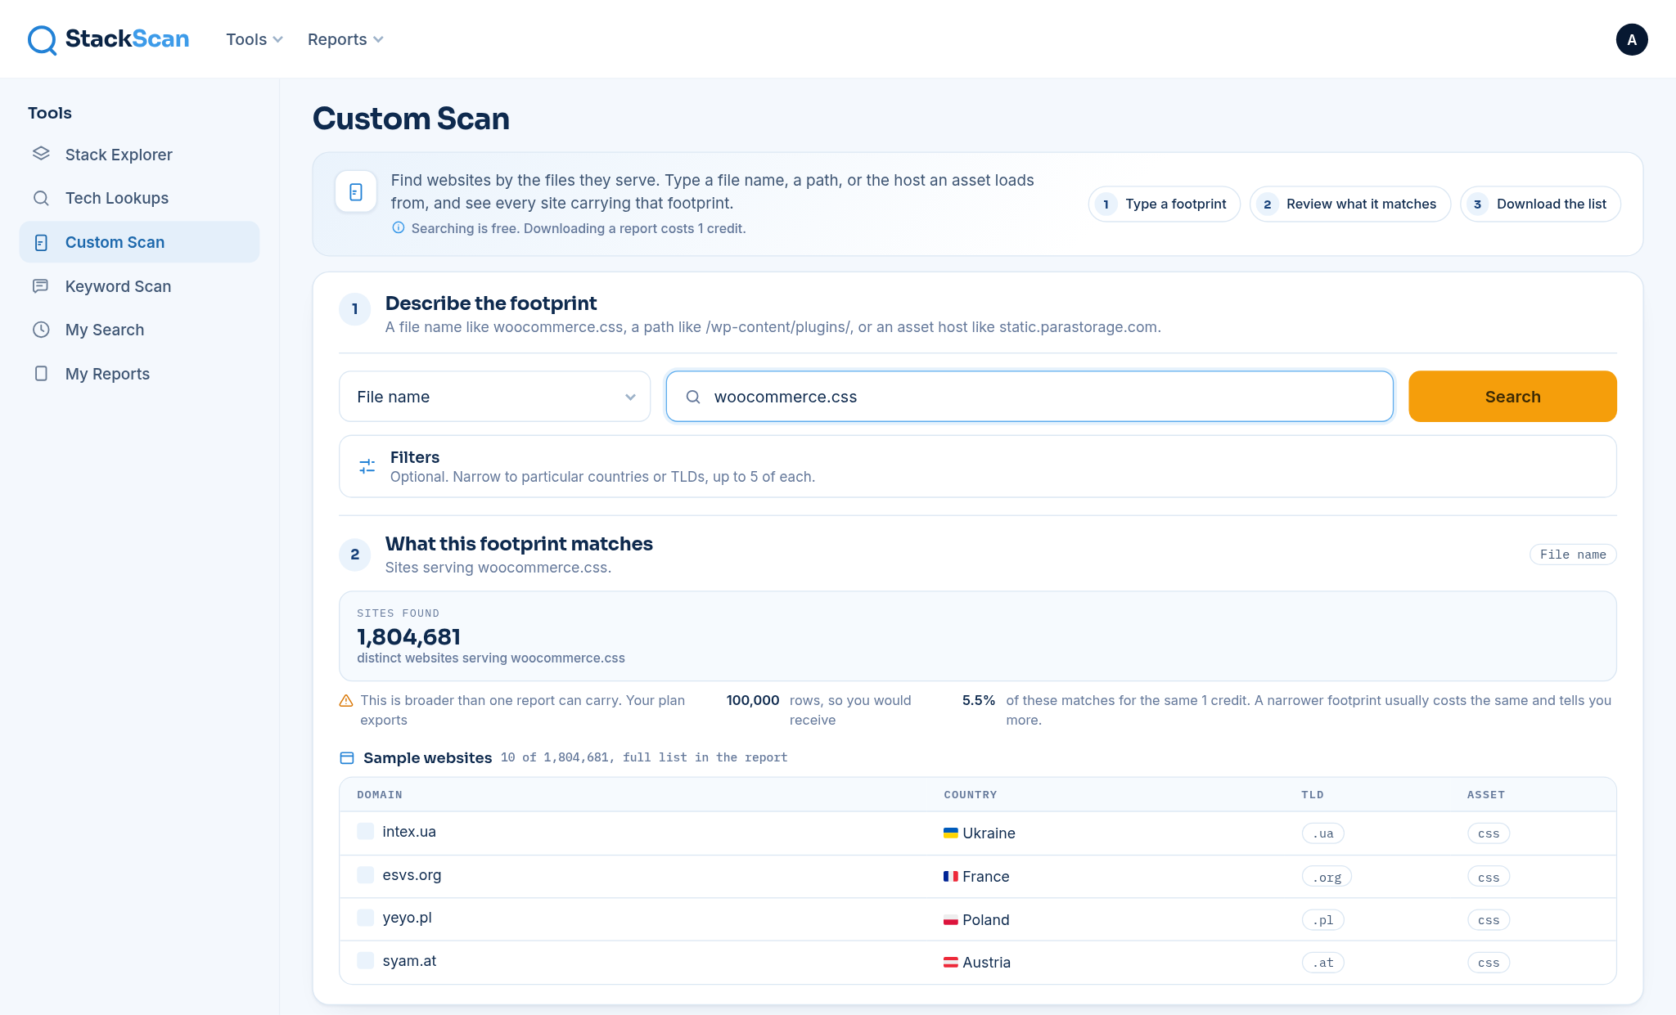Click the France flag icon

click(x=951, y=876)
